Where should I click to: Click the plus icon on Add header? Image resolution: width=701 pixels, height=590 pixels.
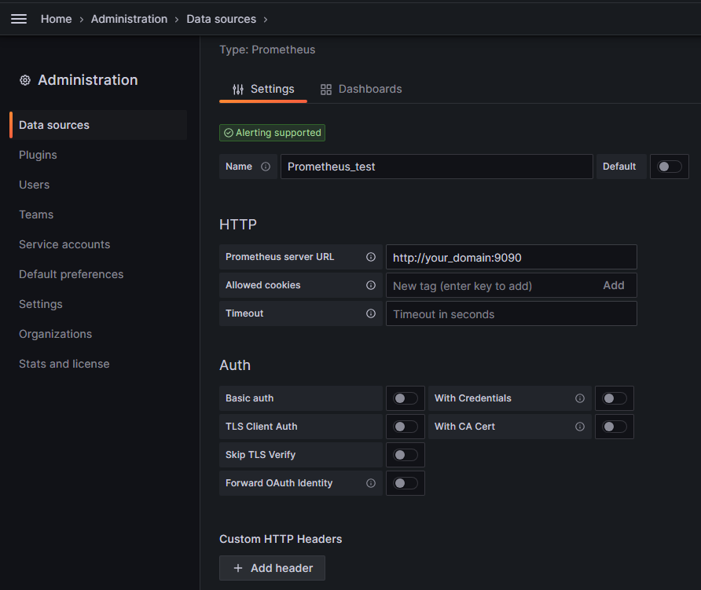[238, 568]
